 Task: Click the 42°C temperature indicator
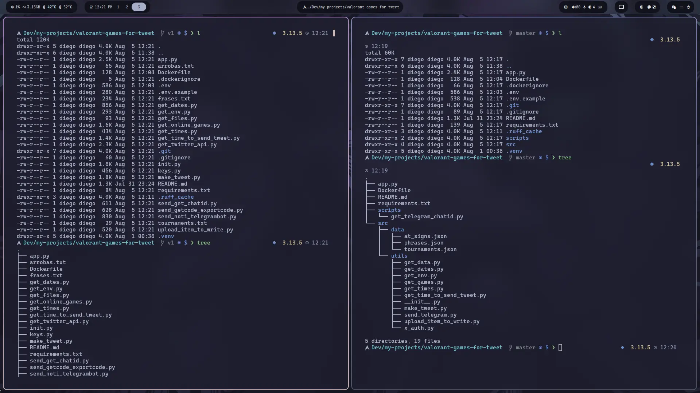(50, 7)
